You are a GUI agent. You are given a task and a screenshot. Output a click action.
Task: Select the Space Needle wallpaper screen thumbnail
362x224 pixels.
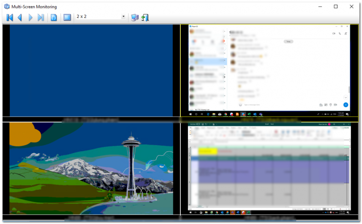click(x=91, y=168)
